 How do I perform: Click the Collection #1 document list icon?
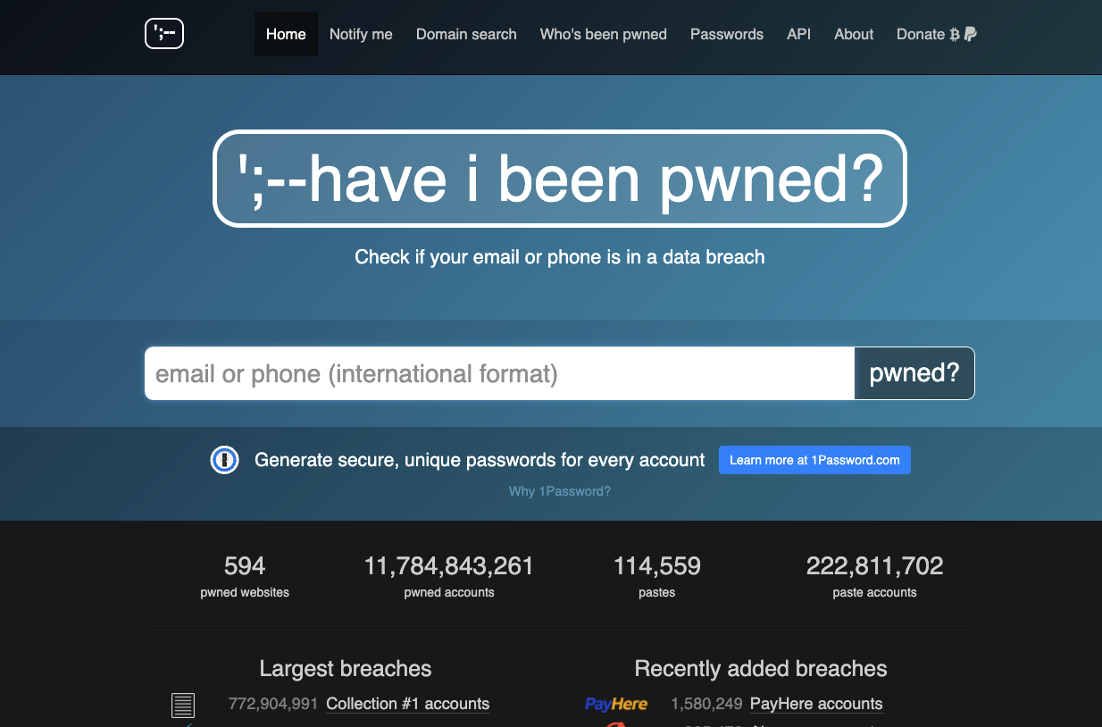(x=183, y=705)
